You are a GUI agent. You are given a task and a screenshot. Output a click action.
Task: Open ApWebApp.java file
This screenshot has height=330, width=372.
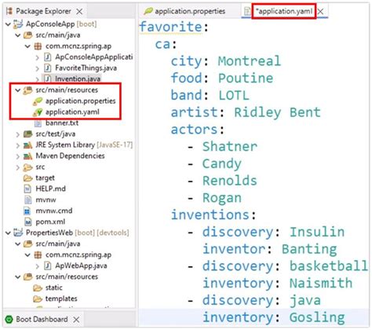pyautogui.click(x=81, y=266)
